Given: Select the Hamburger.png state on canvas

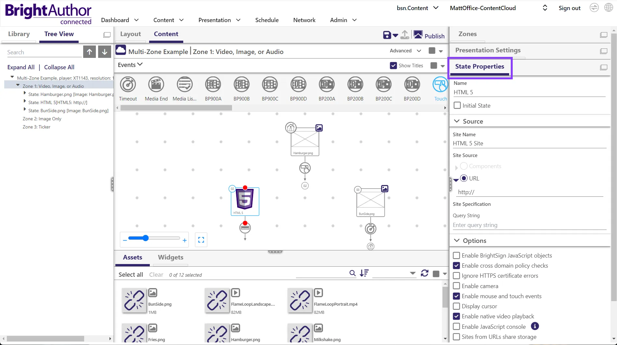Looking at the screenshot, I should click(x=305, y=142).
